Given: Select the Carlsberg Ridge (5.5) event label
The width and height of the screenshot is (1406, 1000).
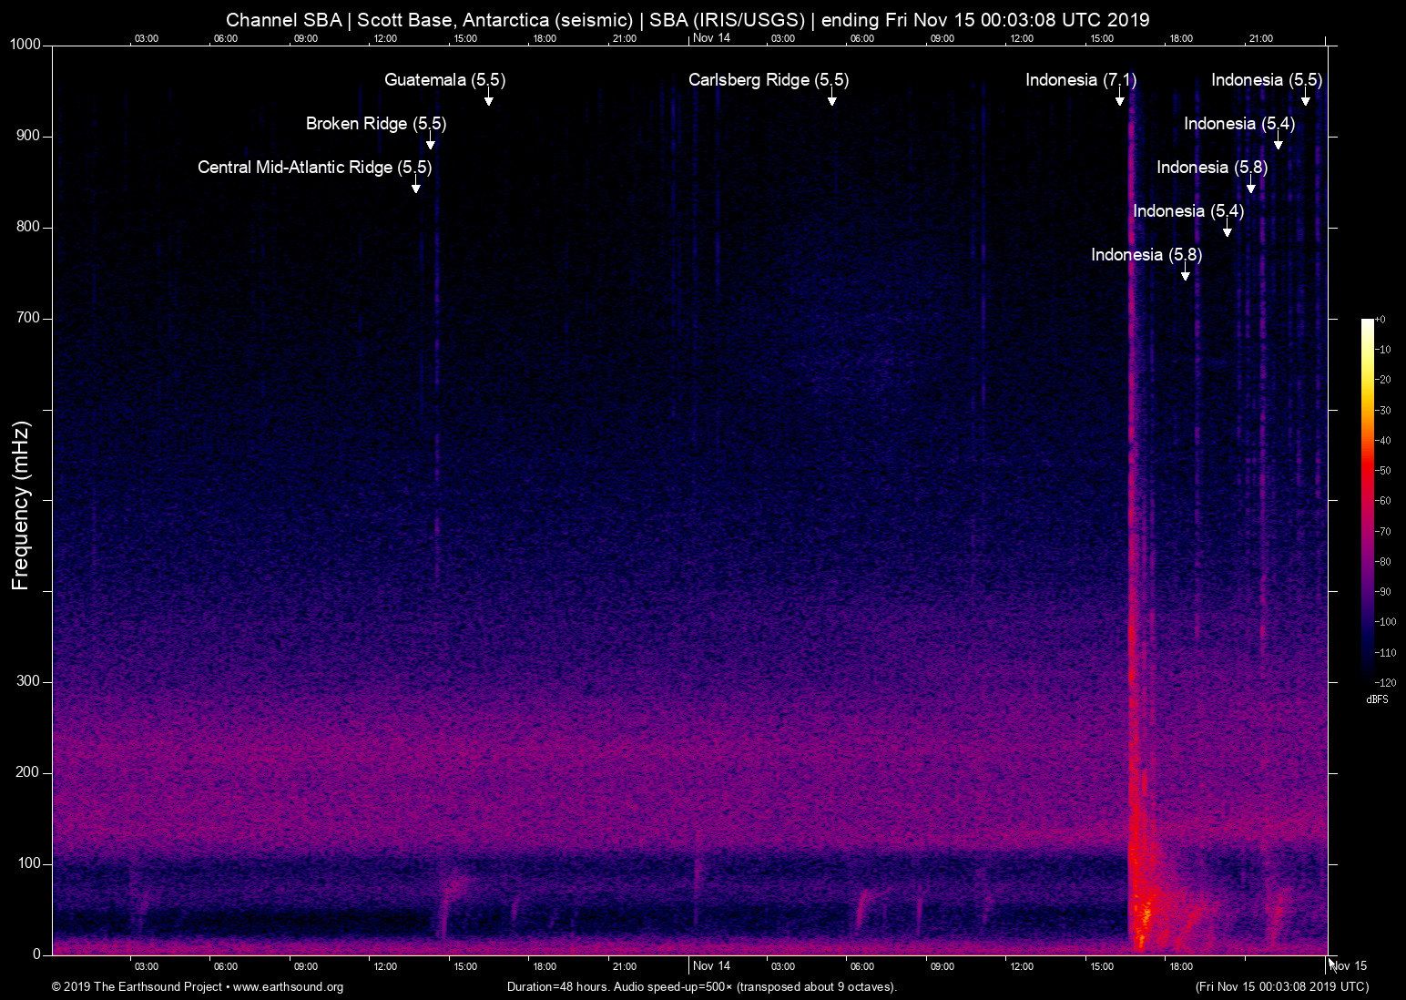Looking at the screenshot, I should (x=768, y=80).
